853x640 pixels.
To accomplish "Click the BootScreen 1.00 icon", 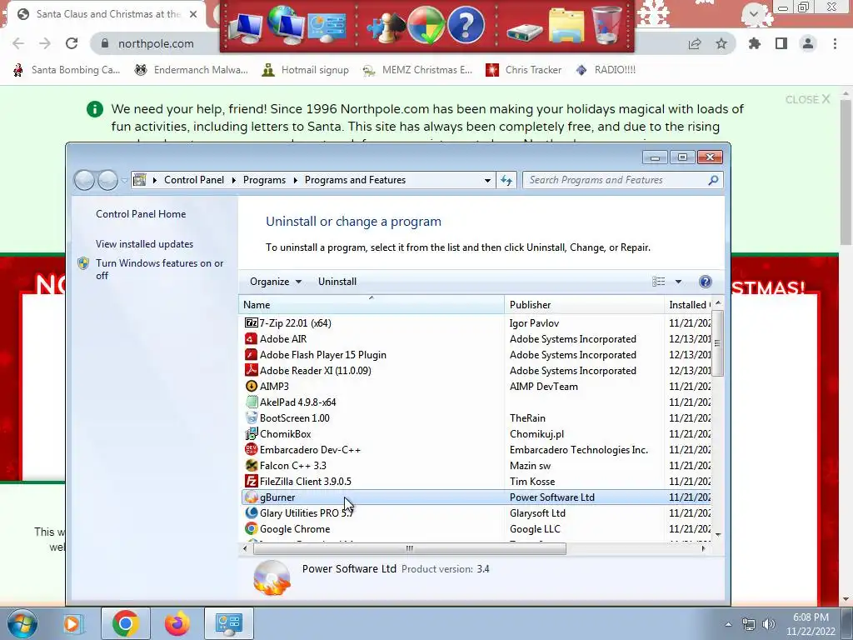I will coord(251,417).
